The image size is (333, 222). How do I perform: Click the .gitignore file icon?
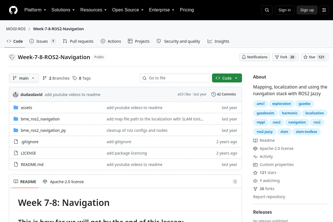point(16,142)
